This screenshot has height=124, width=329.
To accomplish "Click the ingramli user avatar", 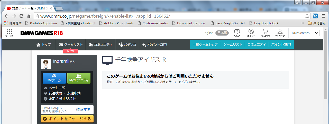I will pyautogui.click(x=46, y=64).
